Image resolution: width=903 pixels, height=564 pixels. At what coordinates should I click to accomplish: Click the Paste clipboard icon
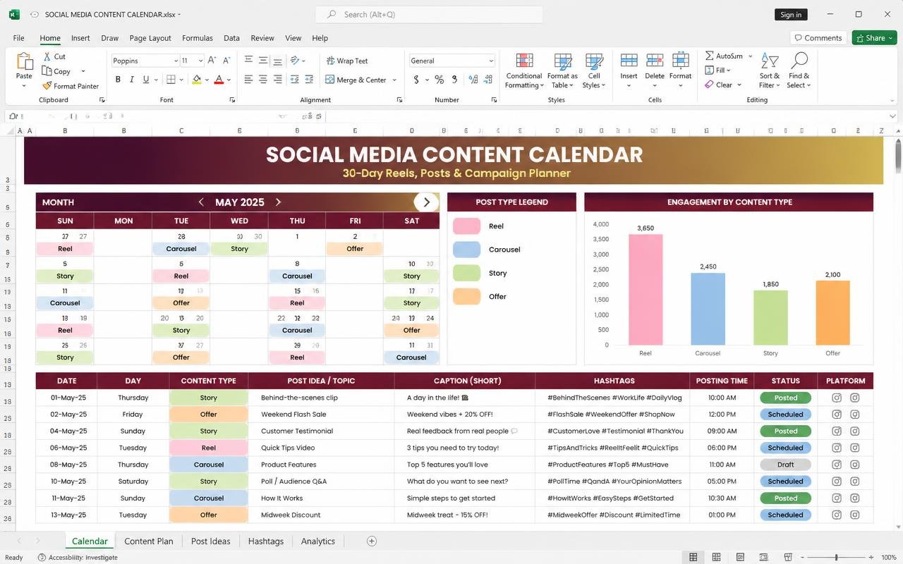click(x=24, y=61)
